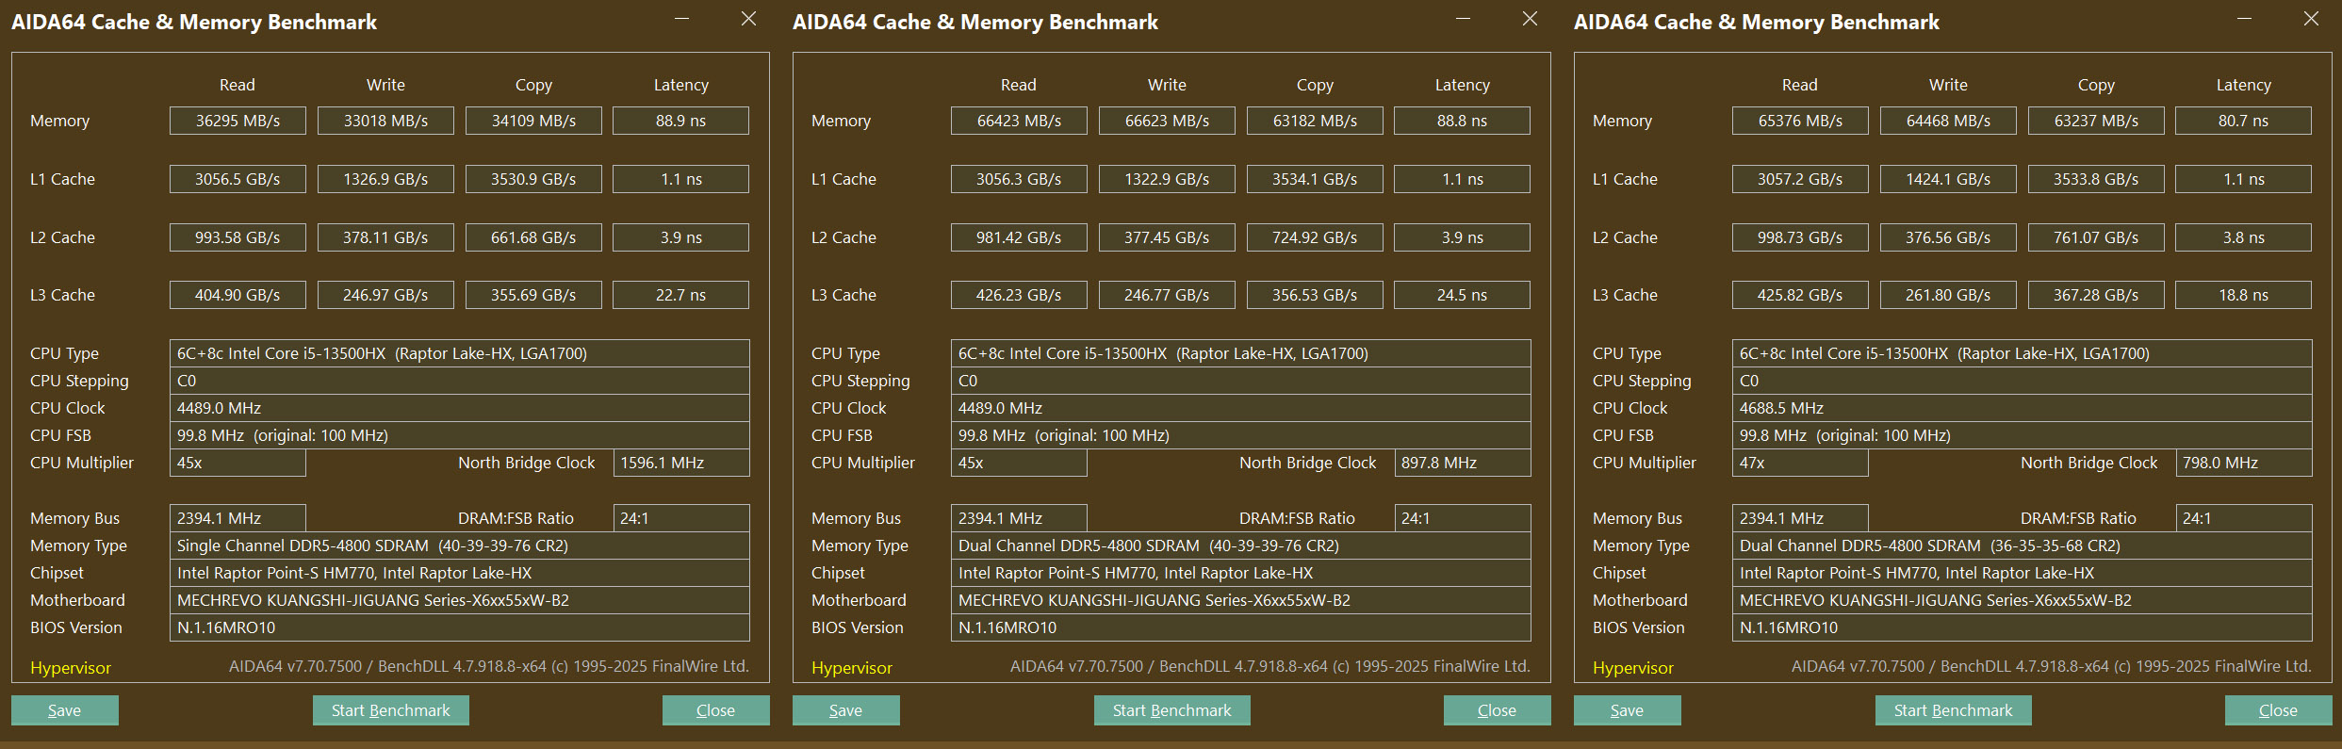This screenshot has width=2342, height=749.
Task: Click the 88.9 ns memory latency field
Action: (x=680, y=121)
